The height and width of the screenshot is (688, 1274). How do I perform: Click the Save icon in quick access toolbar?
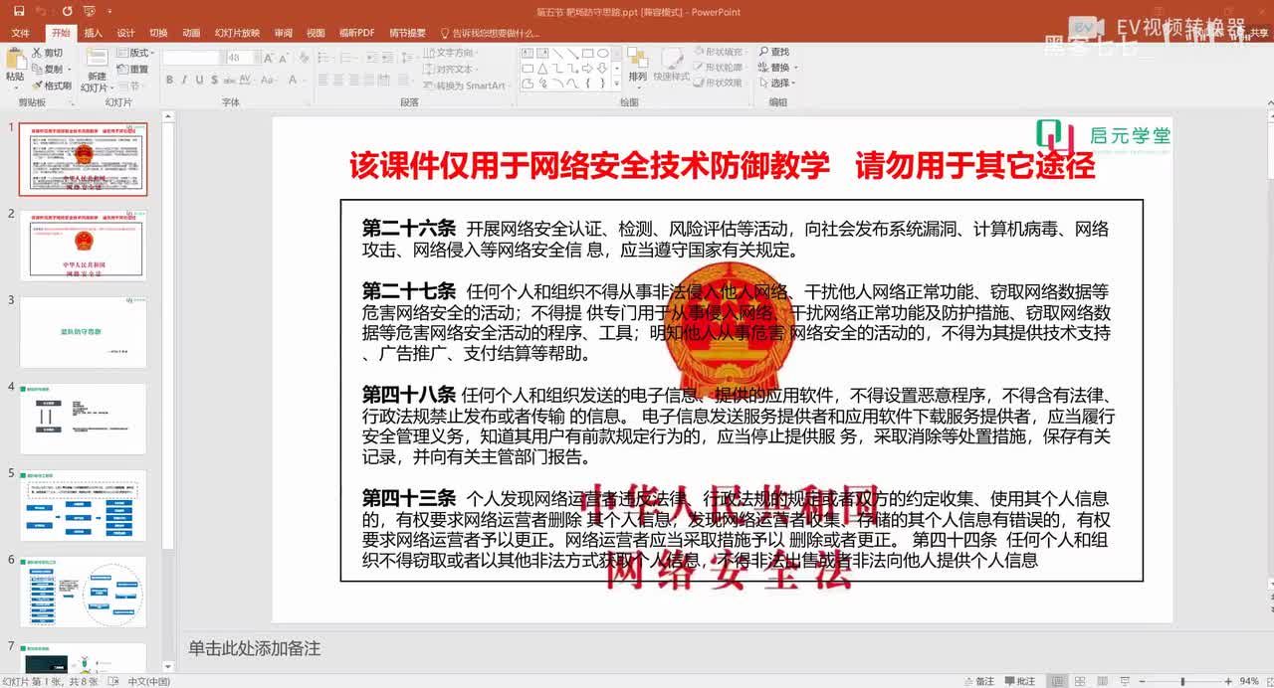(x=19, y=12)
